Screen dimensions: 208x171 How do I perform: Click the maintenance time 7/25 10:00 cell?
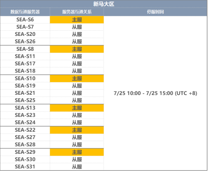[x=155, y=93]
